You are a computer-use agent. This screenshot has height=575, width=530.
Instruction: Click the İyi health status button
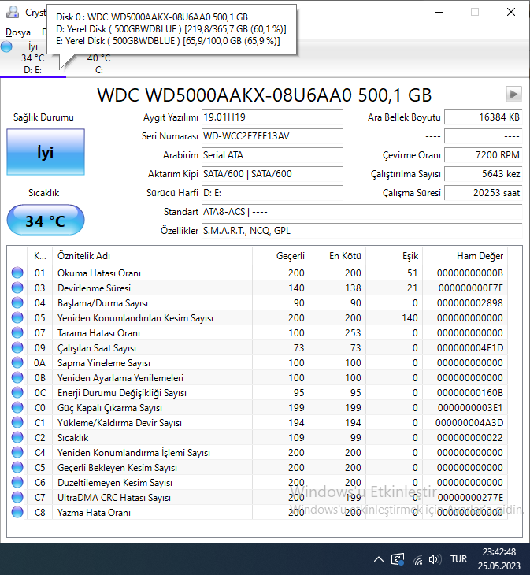tap(46, 152)
